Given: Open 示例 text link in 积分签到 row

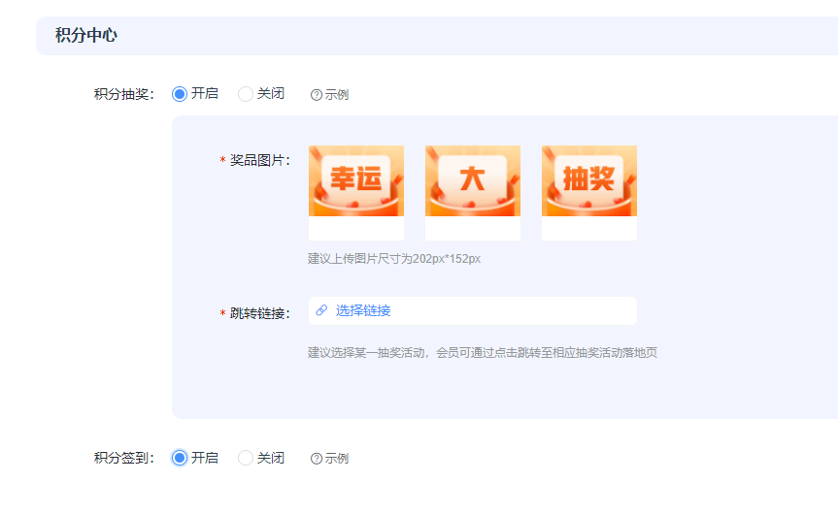Looking at the screenshot, I should pos(336,459).
